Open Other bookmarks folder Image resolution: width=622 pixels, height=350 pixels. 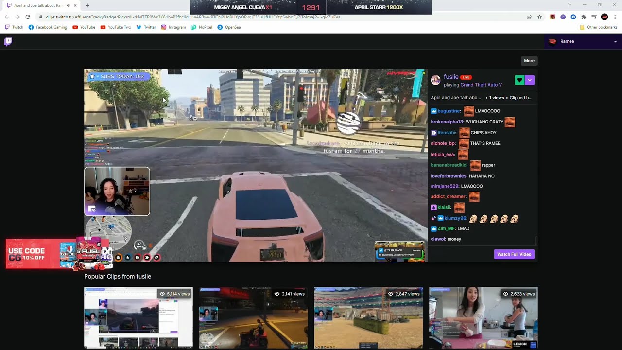598,27
